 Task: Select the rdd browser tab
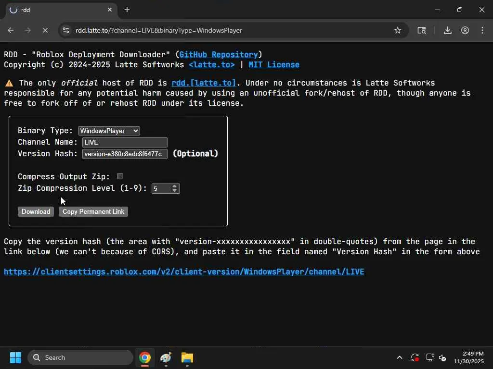[61, 10]
